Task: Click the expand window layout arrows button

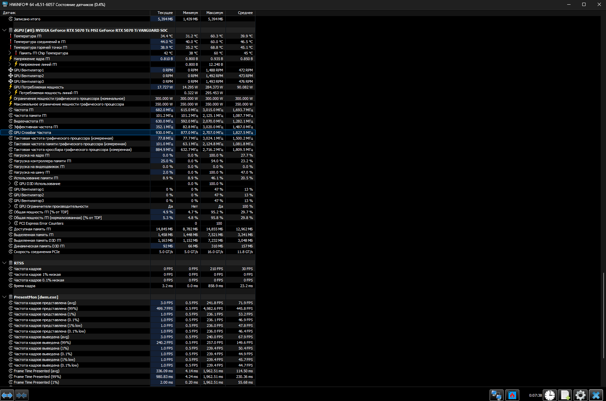Action: tap(7, 395)
